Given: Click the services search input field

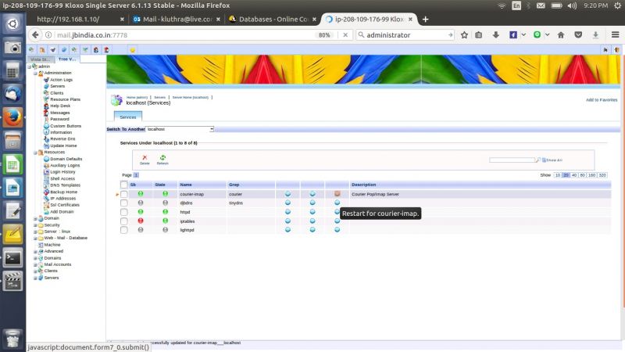Looking at the screenshot, I should (x=512, y=160).
